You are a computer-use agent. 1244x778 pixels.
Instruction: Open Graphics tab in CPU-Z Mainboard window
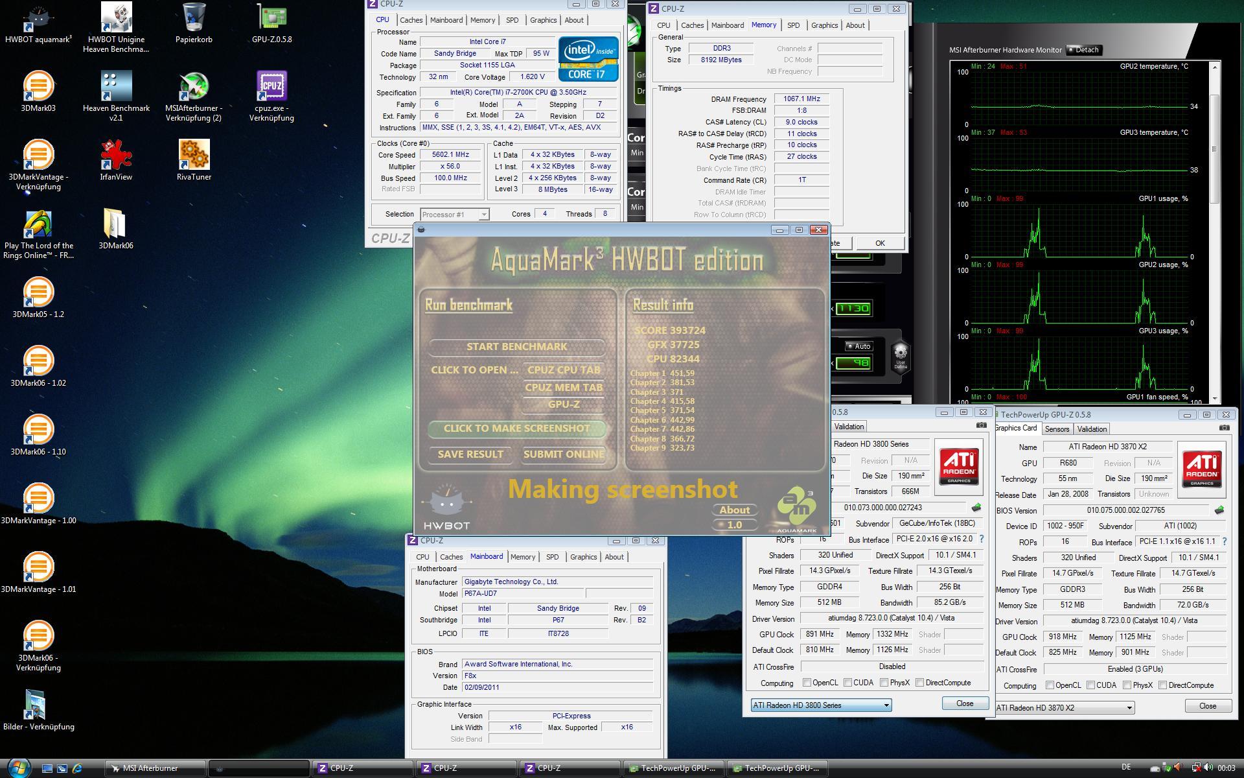pos(583,557)
